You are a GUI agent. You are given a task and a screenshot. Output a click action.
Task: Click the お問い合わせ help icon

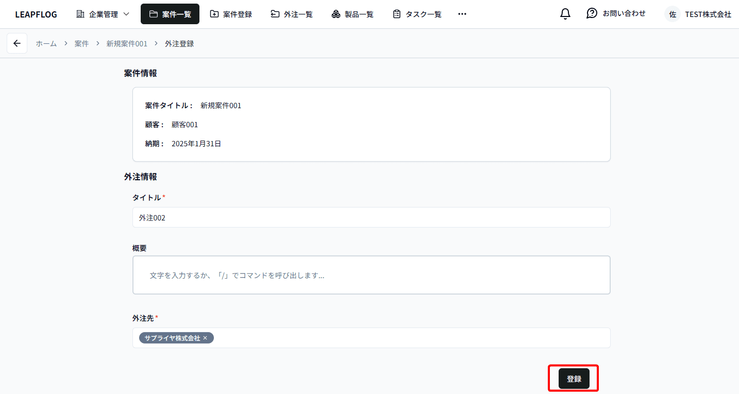click(x=592, y=14)
